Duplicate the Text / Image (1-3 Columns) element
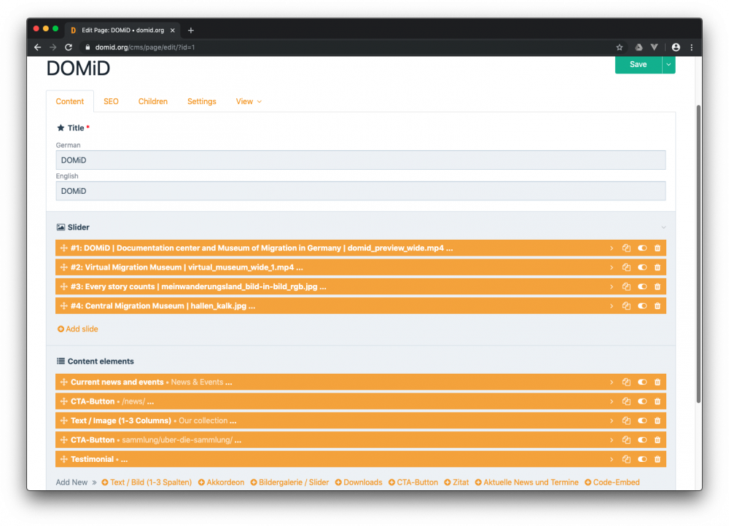This screenshot has height=526, width=729. tap(626, 420)
